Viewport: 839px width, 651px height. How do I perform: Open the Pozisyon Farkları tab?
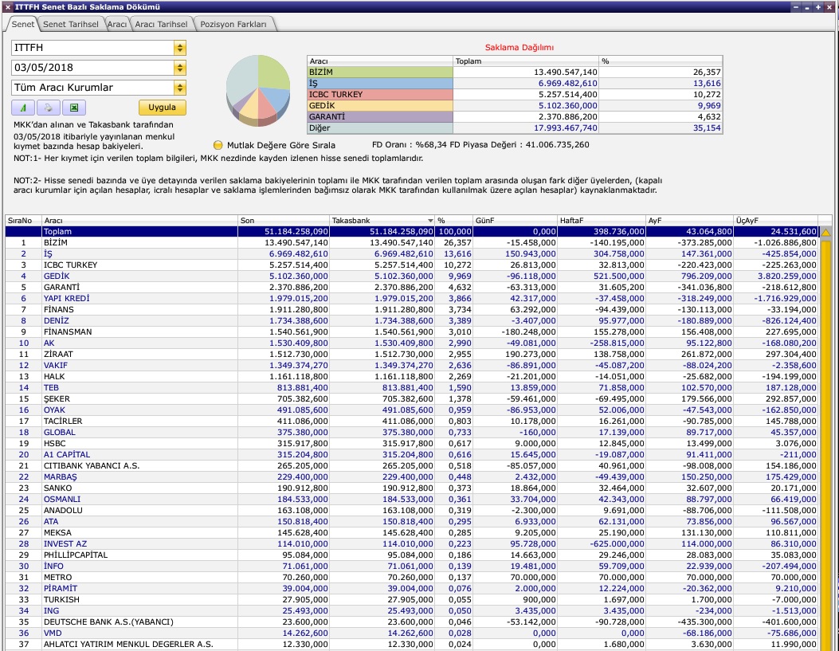click(x=233, y=24)
